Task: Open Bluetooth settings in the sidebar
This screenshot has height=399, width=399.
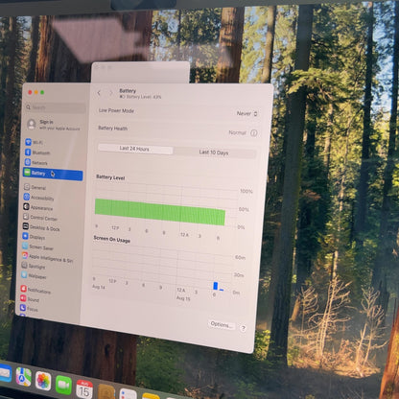Action: click(37, 153)
